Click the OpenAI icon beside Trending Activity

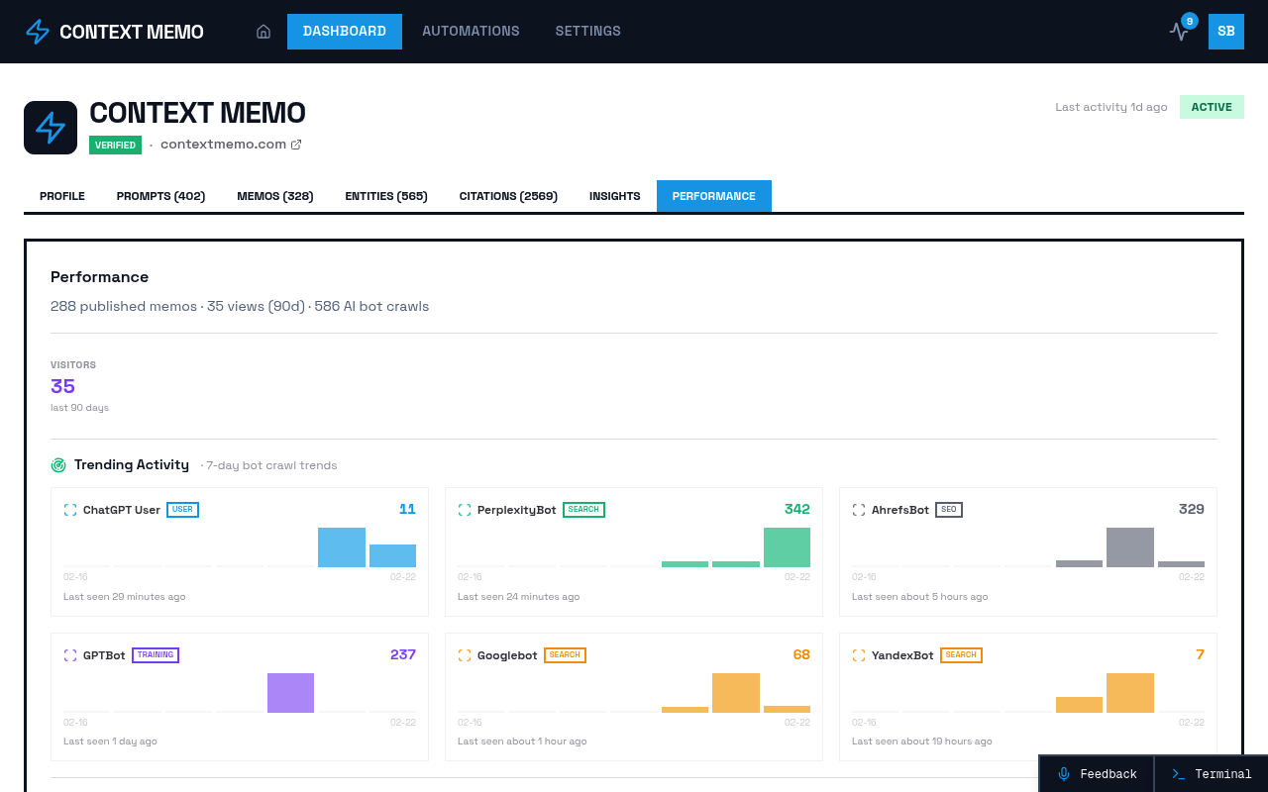pyautogui.click(x=56, y=463)
